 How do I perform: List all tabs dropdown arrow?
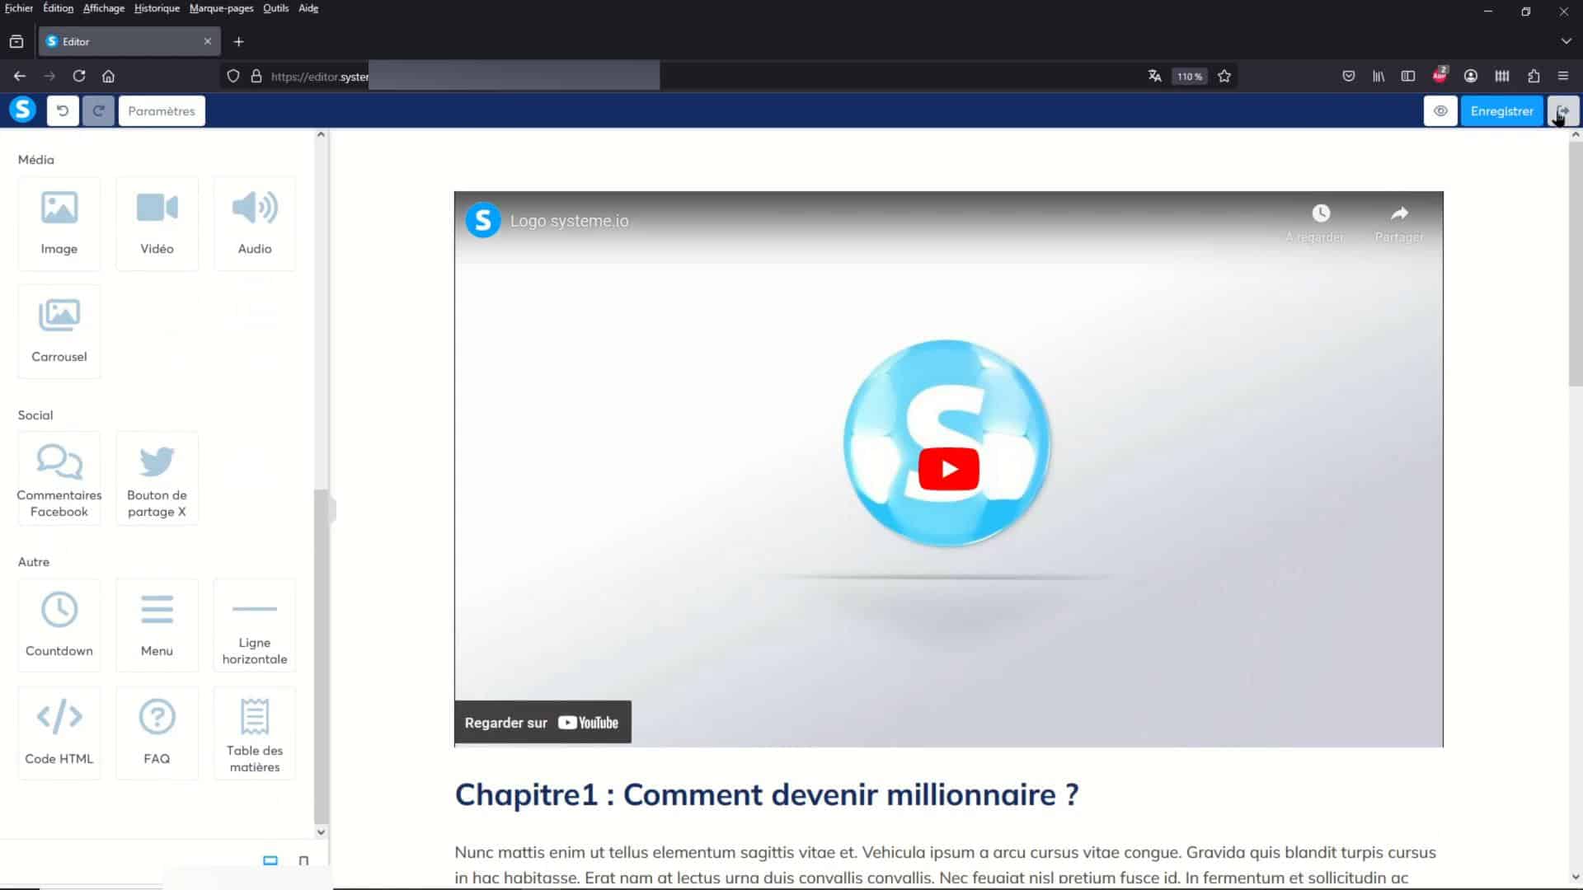click(1566, 41)
